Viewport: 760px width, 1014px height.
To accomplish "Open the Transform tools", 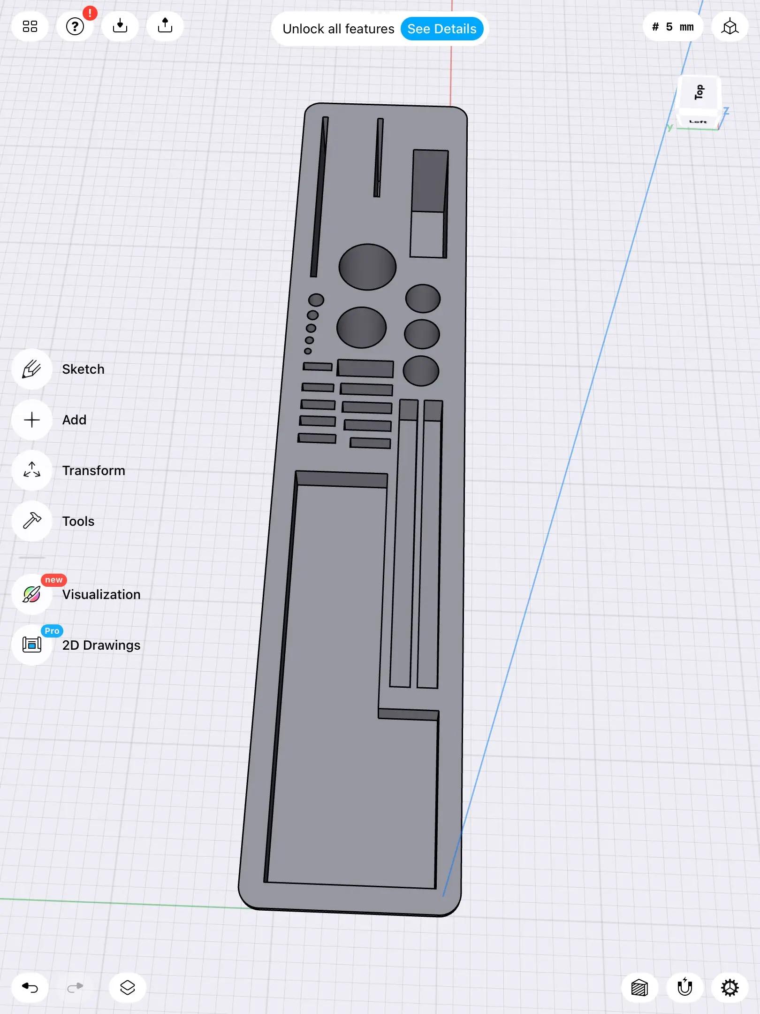I will pos(32,470).
